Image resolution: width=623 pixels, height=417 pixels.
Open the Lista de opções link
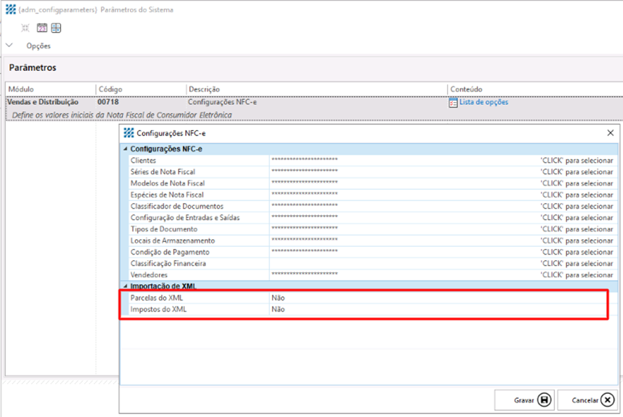click(484, 103)
